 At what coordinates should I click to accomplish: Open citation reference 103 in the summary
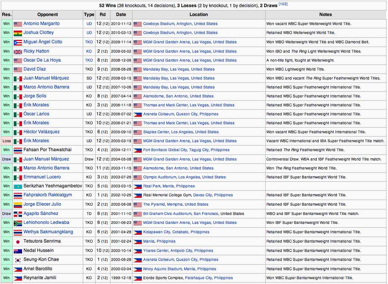tap(282, 4)
